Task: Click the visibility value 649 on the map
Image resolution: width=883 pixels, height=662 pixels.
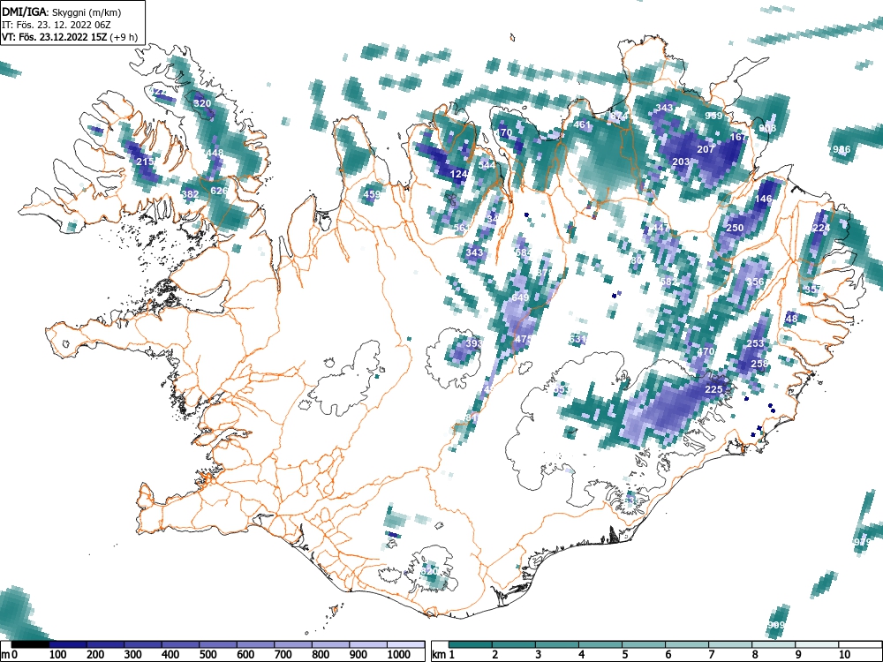Action: tap(520, 297)
